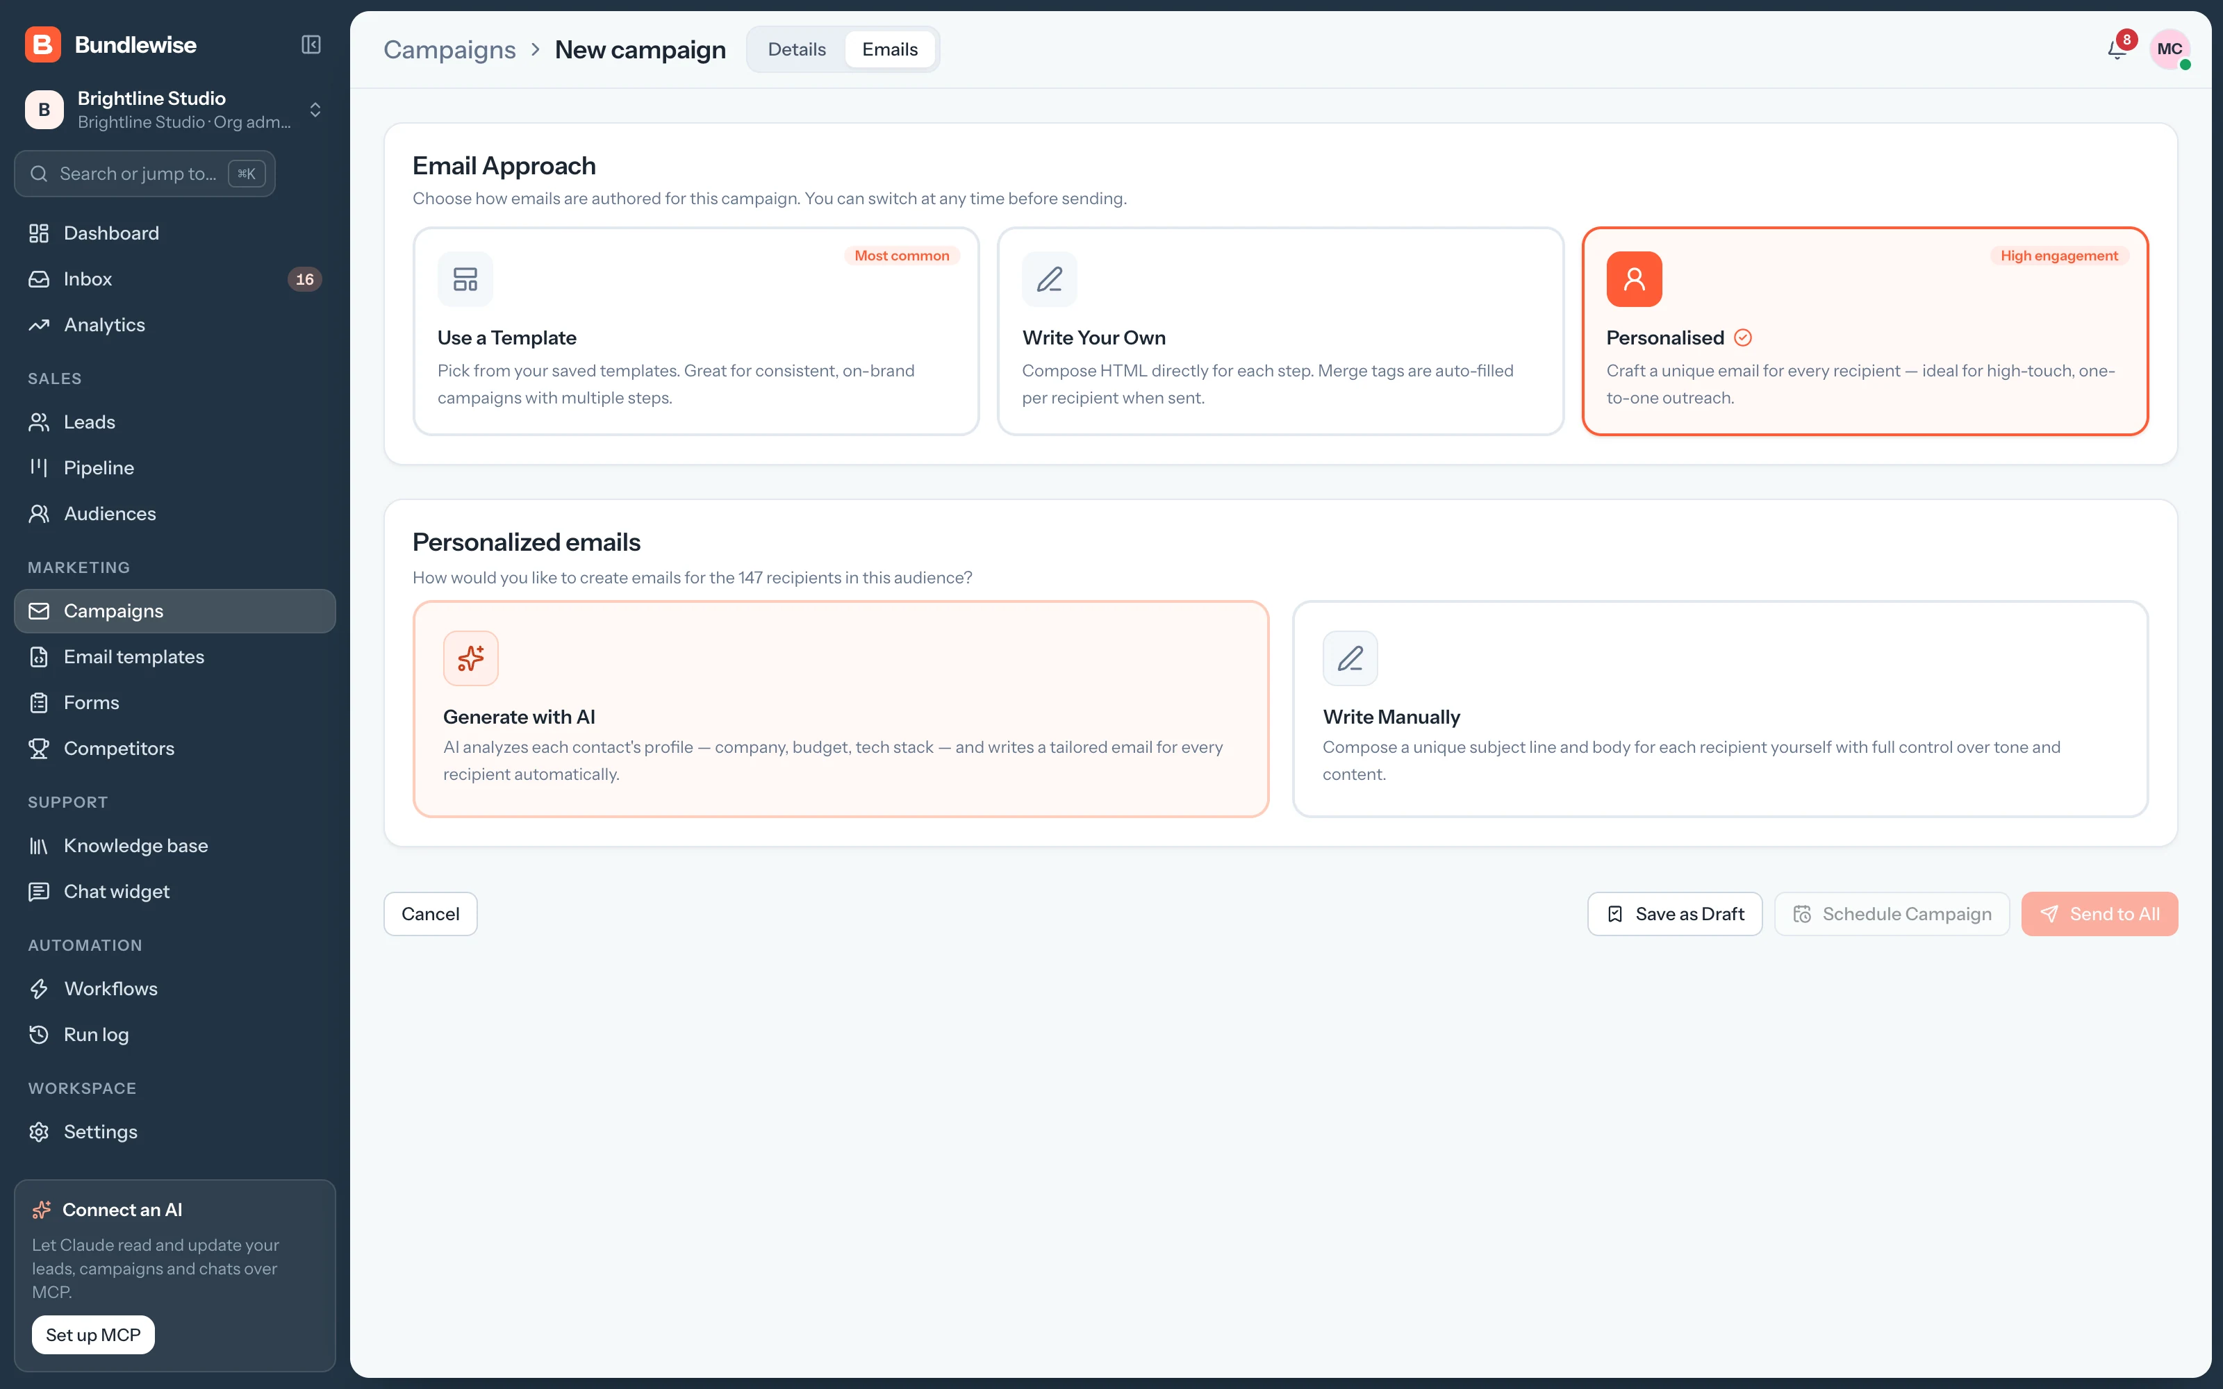Click the Generate with AI sparkle icon
2223x1389 pixels.
tap(471, 658)
